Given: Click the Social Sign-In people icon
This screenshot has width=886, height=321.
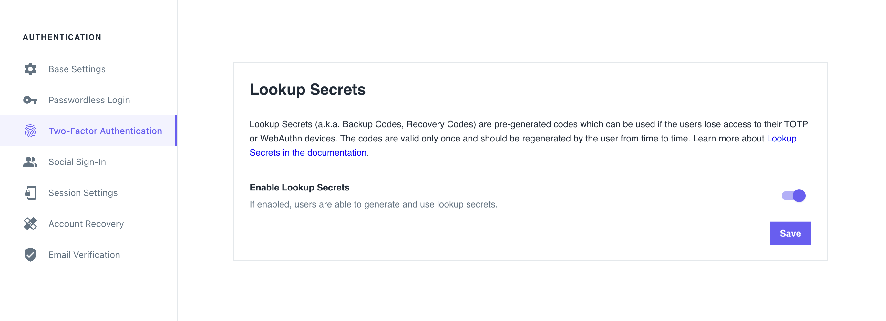Looking at the screenshot, I should tap(30, 162).
